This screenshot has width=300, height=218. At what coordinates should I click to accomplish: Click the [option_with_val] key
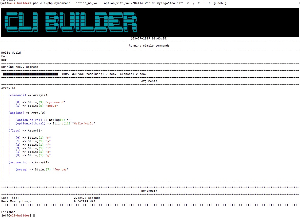[30, 124]
